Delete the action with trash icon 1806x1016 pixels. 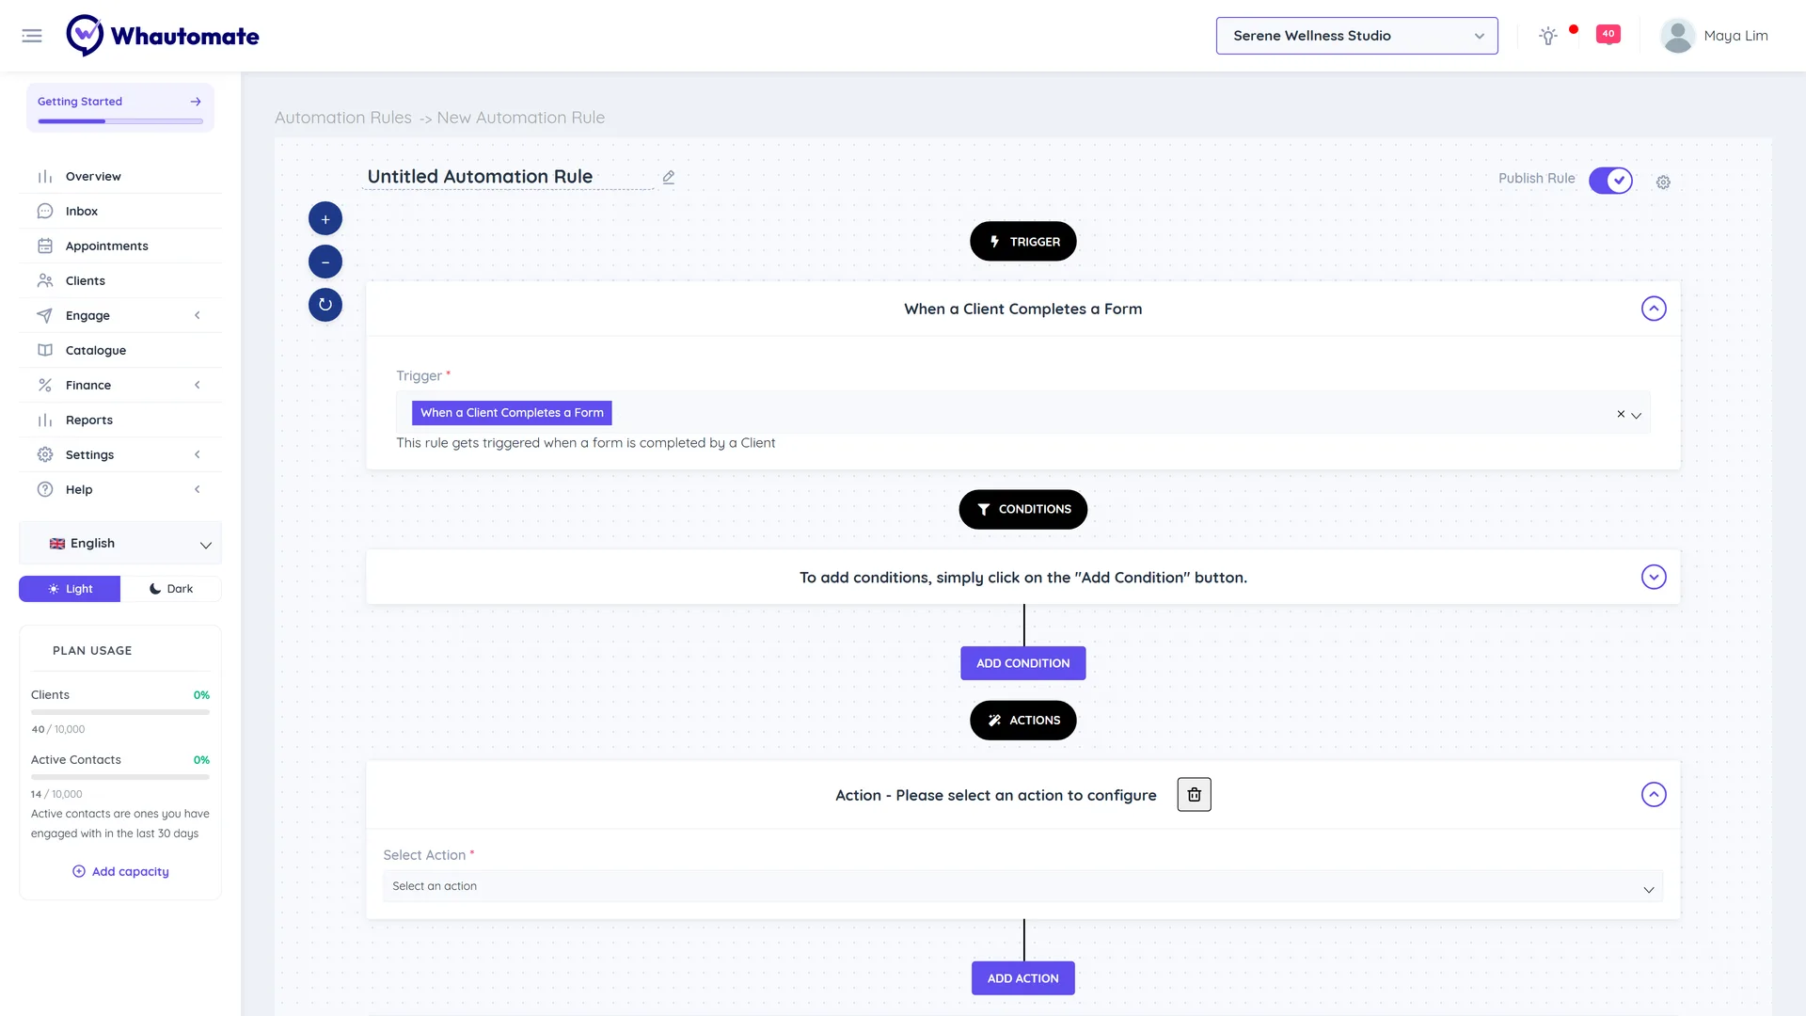point(1195,795)
